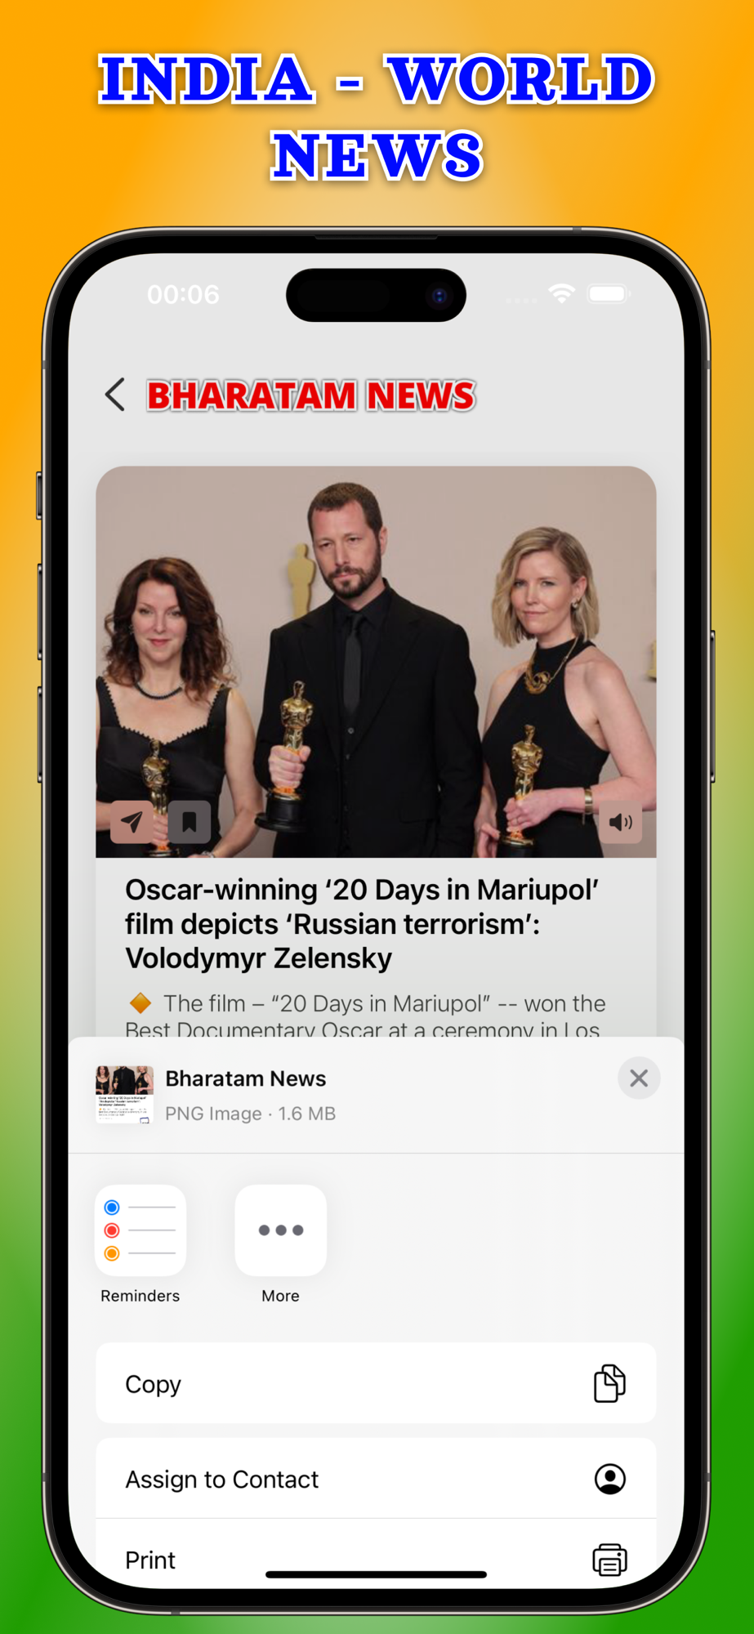
Task: Tap the paper plane share icon
Action: (x=132, y=822)
